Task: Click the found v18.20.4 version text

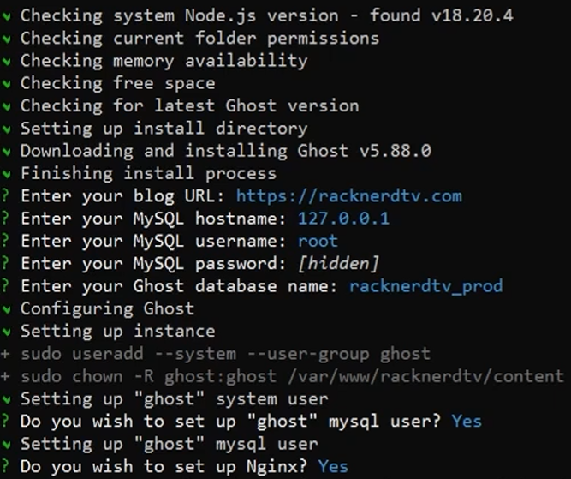Action: [x=442, y=15]
